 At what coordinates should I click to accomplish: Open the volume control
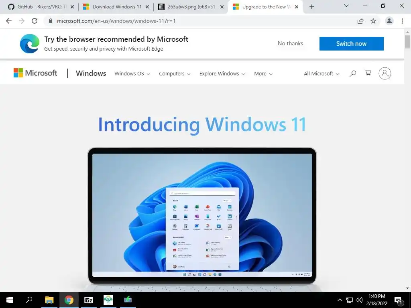[x=359, y=300]
